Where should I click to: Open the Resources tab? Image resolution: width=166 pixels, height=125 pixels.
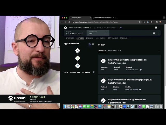[x=100, y=38]
